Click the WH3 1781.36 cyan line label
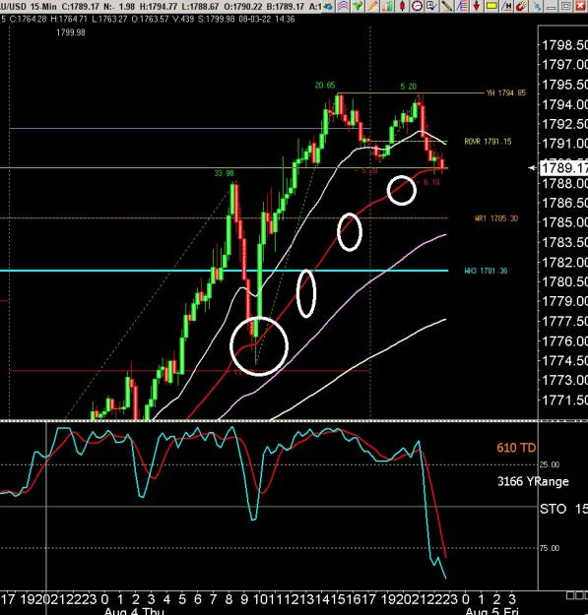This screenshot has width=588, height=615. point(486,271)
